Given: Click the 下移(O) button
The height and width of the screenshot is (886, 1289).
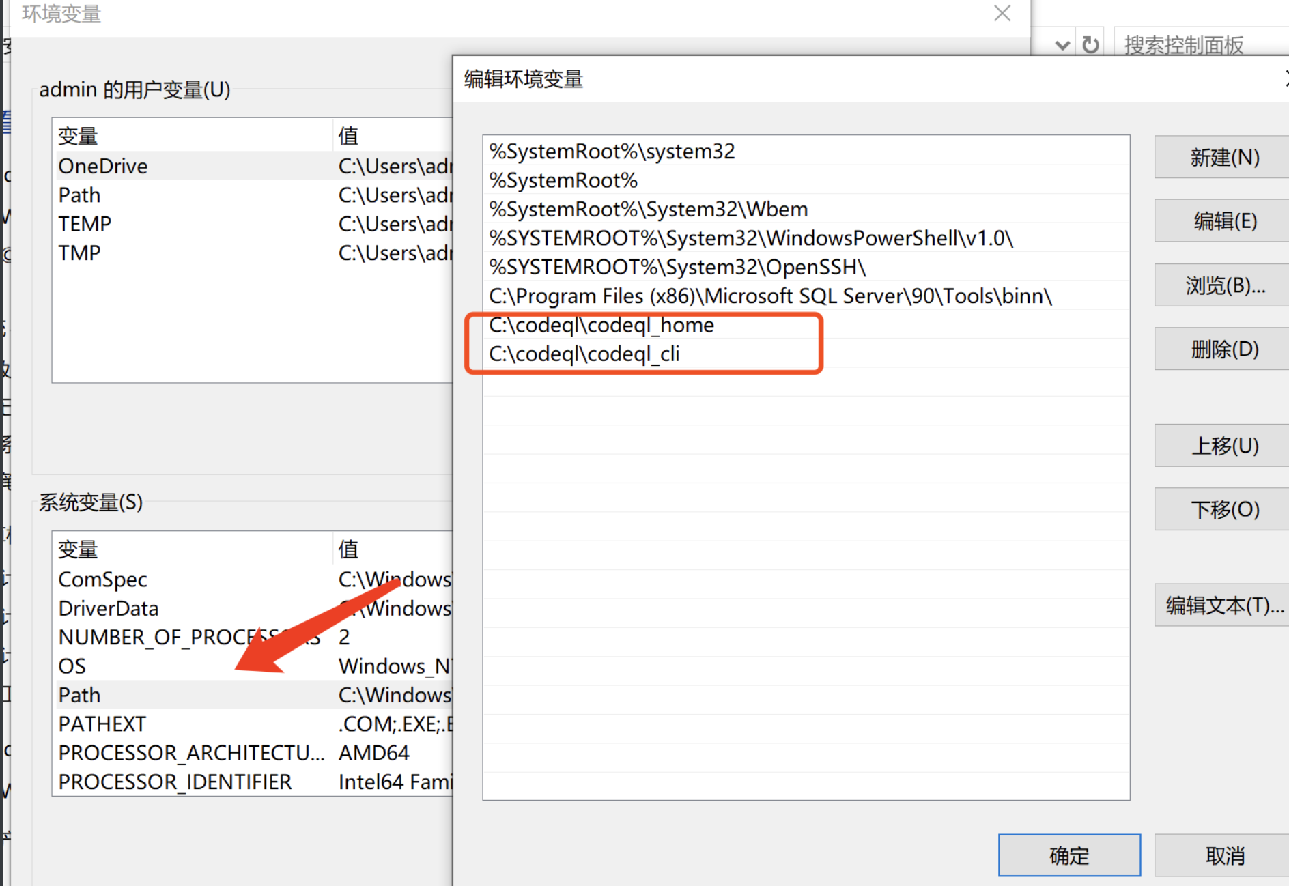Looking at the screenshot, I should [x=1220, y=509].
